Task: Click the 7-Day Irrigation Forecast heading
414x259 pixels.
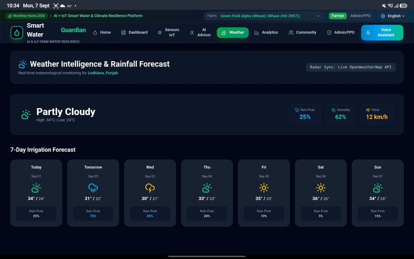Action: (x=43, y=150)
